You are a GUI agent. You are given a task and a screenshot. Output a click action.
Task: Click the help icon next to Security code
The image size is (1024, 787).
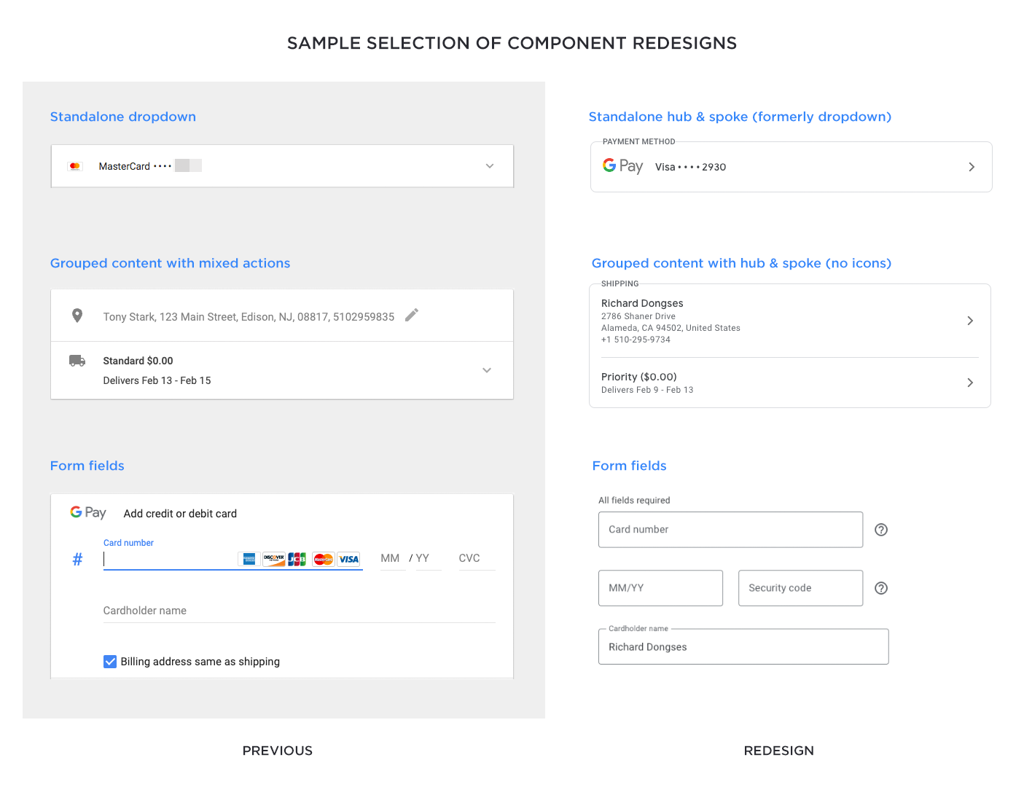881,588
